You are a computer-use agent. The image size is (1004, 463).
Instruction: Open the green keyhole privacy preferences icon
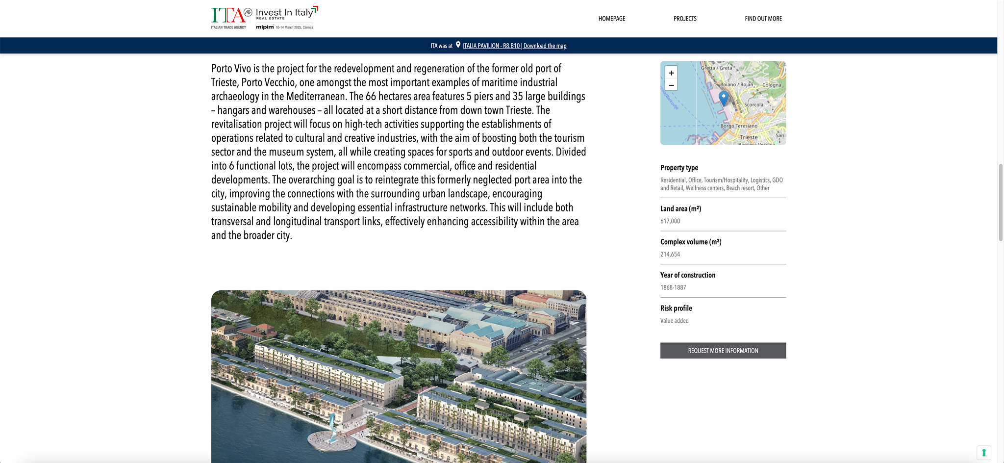coord(983,452)
